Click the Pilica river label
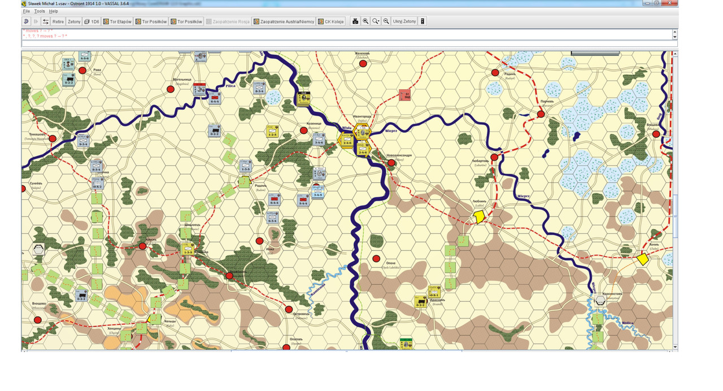The image size is (723, 391). point(230,86)
